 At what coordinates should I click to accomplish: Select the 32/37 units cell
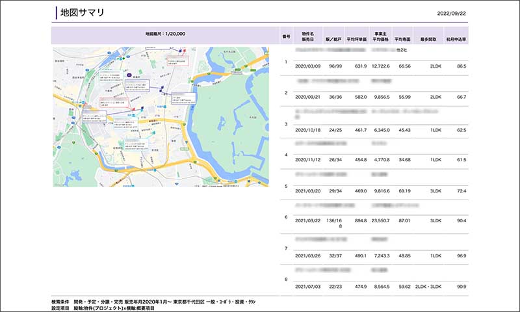(x=335, y=256)
